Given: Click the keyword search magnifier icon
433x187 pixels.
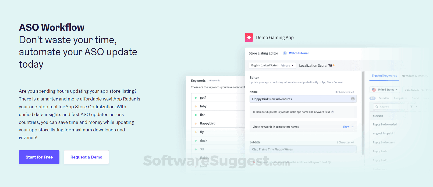Looking at the screenshot, I should pos(377,107).
